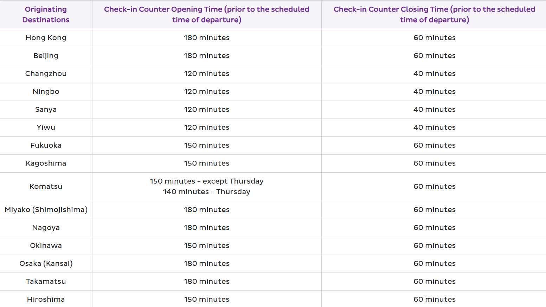
Task: Click Komatsu's 150 minutes except Thursday text
Action: tap(206, 181)
